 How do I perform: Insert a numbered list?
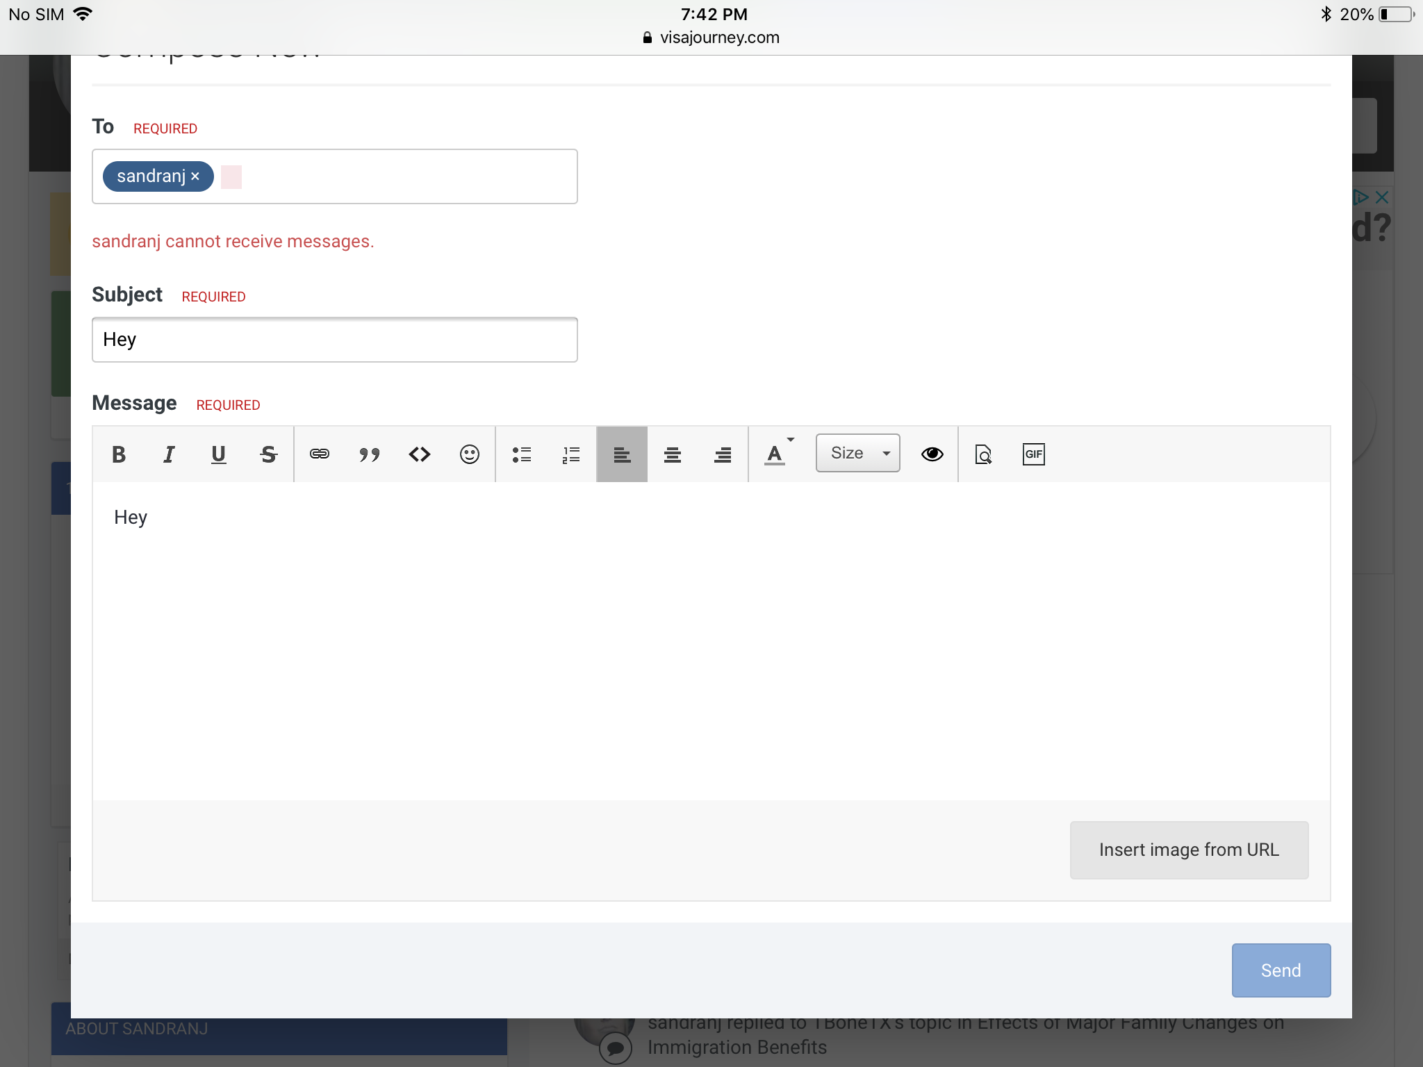coord(571,454)
